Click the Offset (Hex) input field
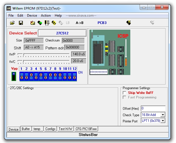Image resolution: width=176 pixels, height=143 pixels. tap(153, 109)
